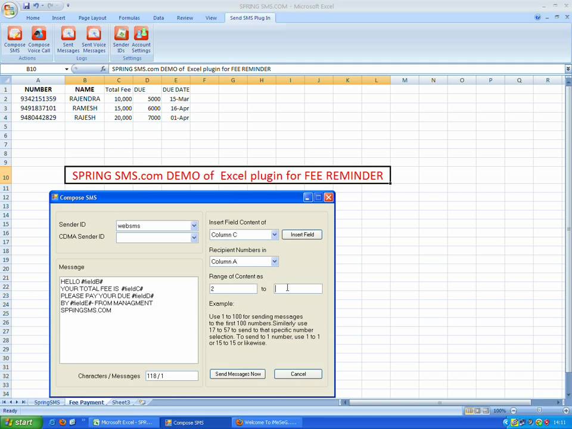The width and height of the screenshot is (572, 429).
Task: Click the Office button in Excel
Action: coord(10,9)
